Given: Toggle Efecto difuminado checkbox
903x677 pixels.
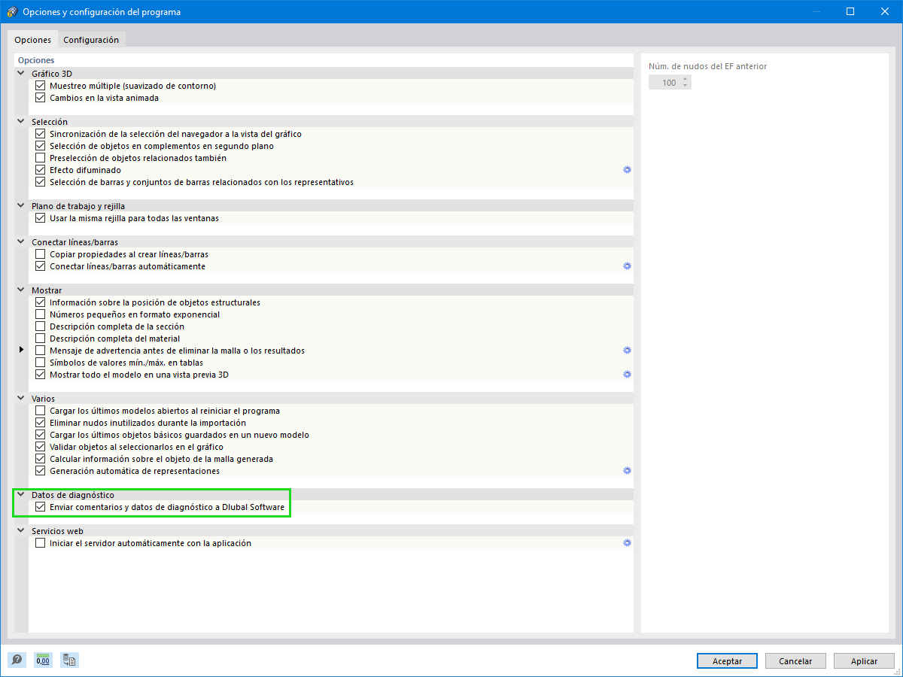Looking at the screenshot, I should (41, 170).
